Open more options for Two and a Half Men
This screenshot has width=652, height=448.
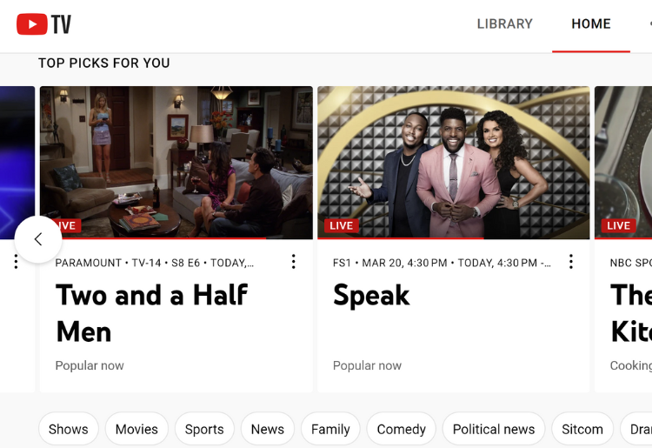[x=294, y=262]
